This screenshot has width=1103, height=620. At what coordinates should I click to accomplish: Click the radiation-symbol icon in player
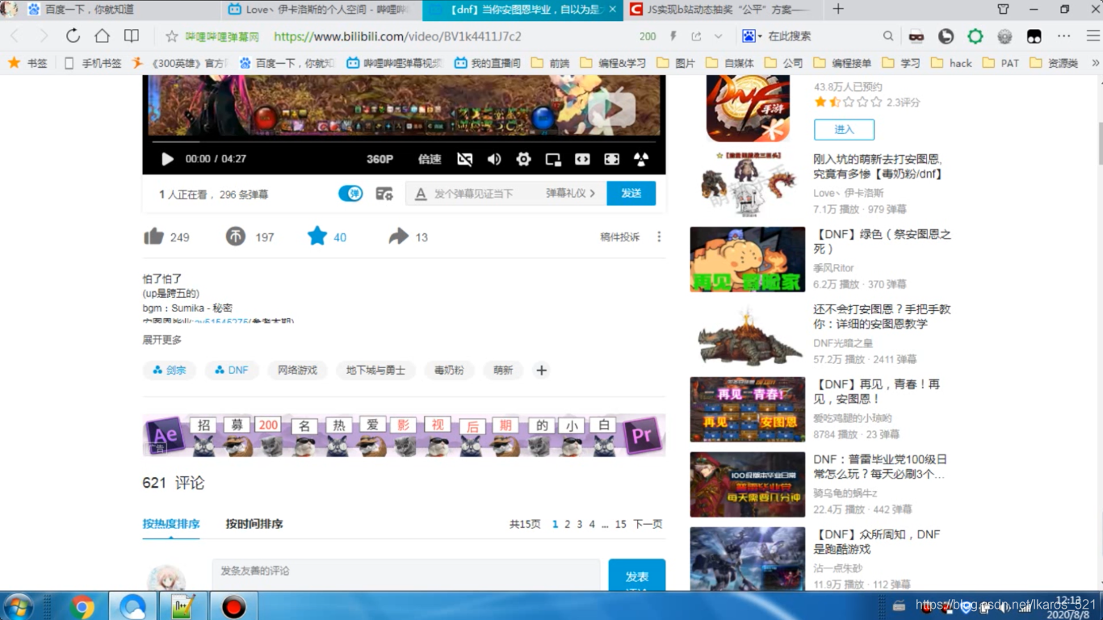tap(641, 159)
